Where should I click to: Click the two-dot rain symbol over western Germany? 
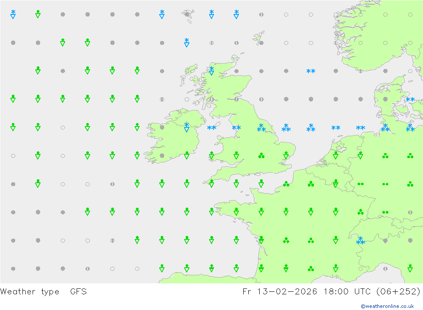click(x=360, y=184)
